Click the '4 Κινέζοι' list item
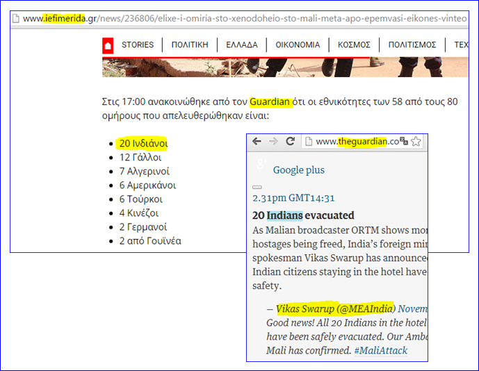 coord(138,213)
